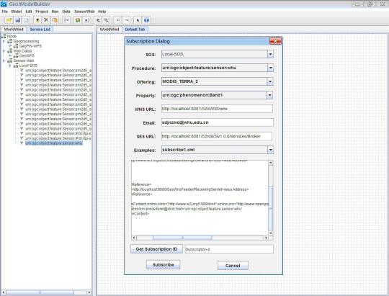Click the Subscription ID text field
Image resolution: width=389 pixels, height=296 pixels.
229,249
